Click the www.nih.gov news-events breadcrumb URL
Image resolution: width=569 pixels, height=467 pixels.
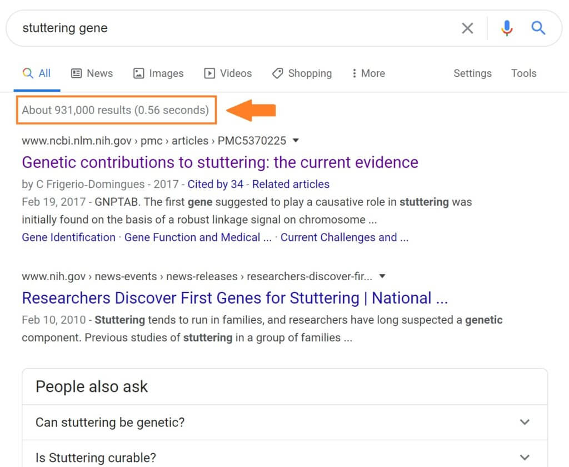coord(197,277)
